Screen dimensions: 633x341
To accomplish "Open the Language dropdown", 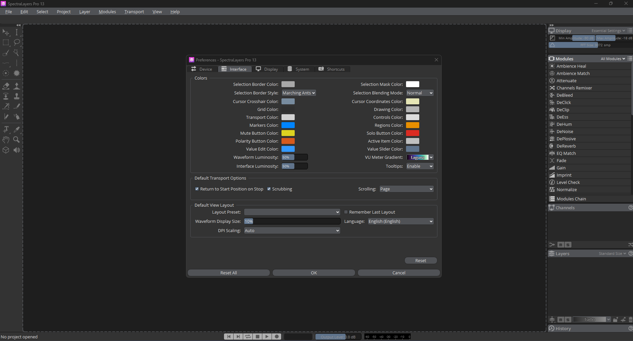I will click(x=401, y=222).
